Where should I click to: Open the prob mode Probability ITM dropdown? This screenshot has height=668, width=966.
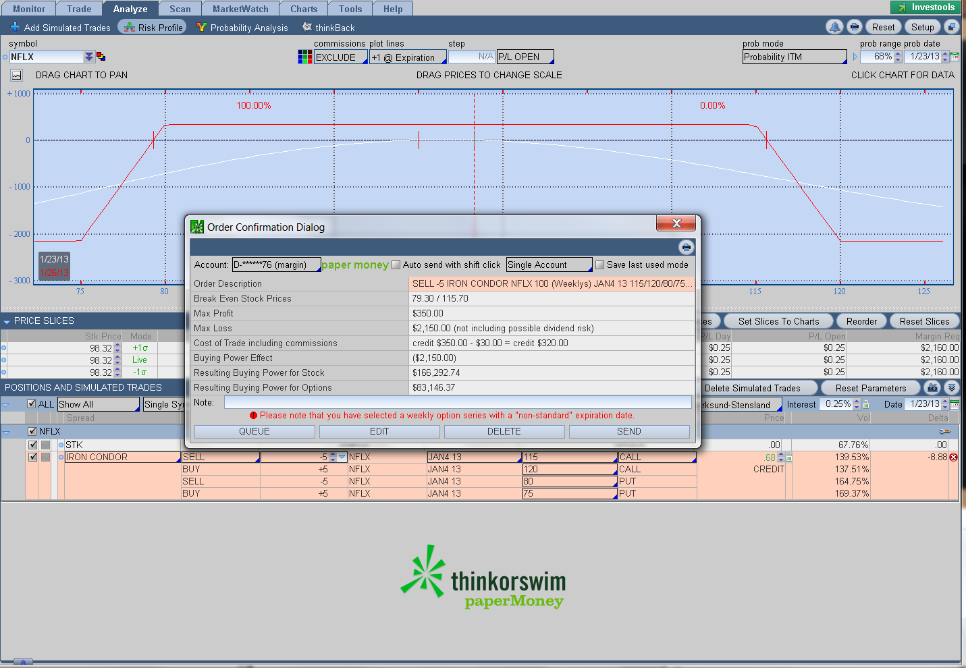click(795, 57)
